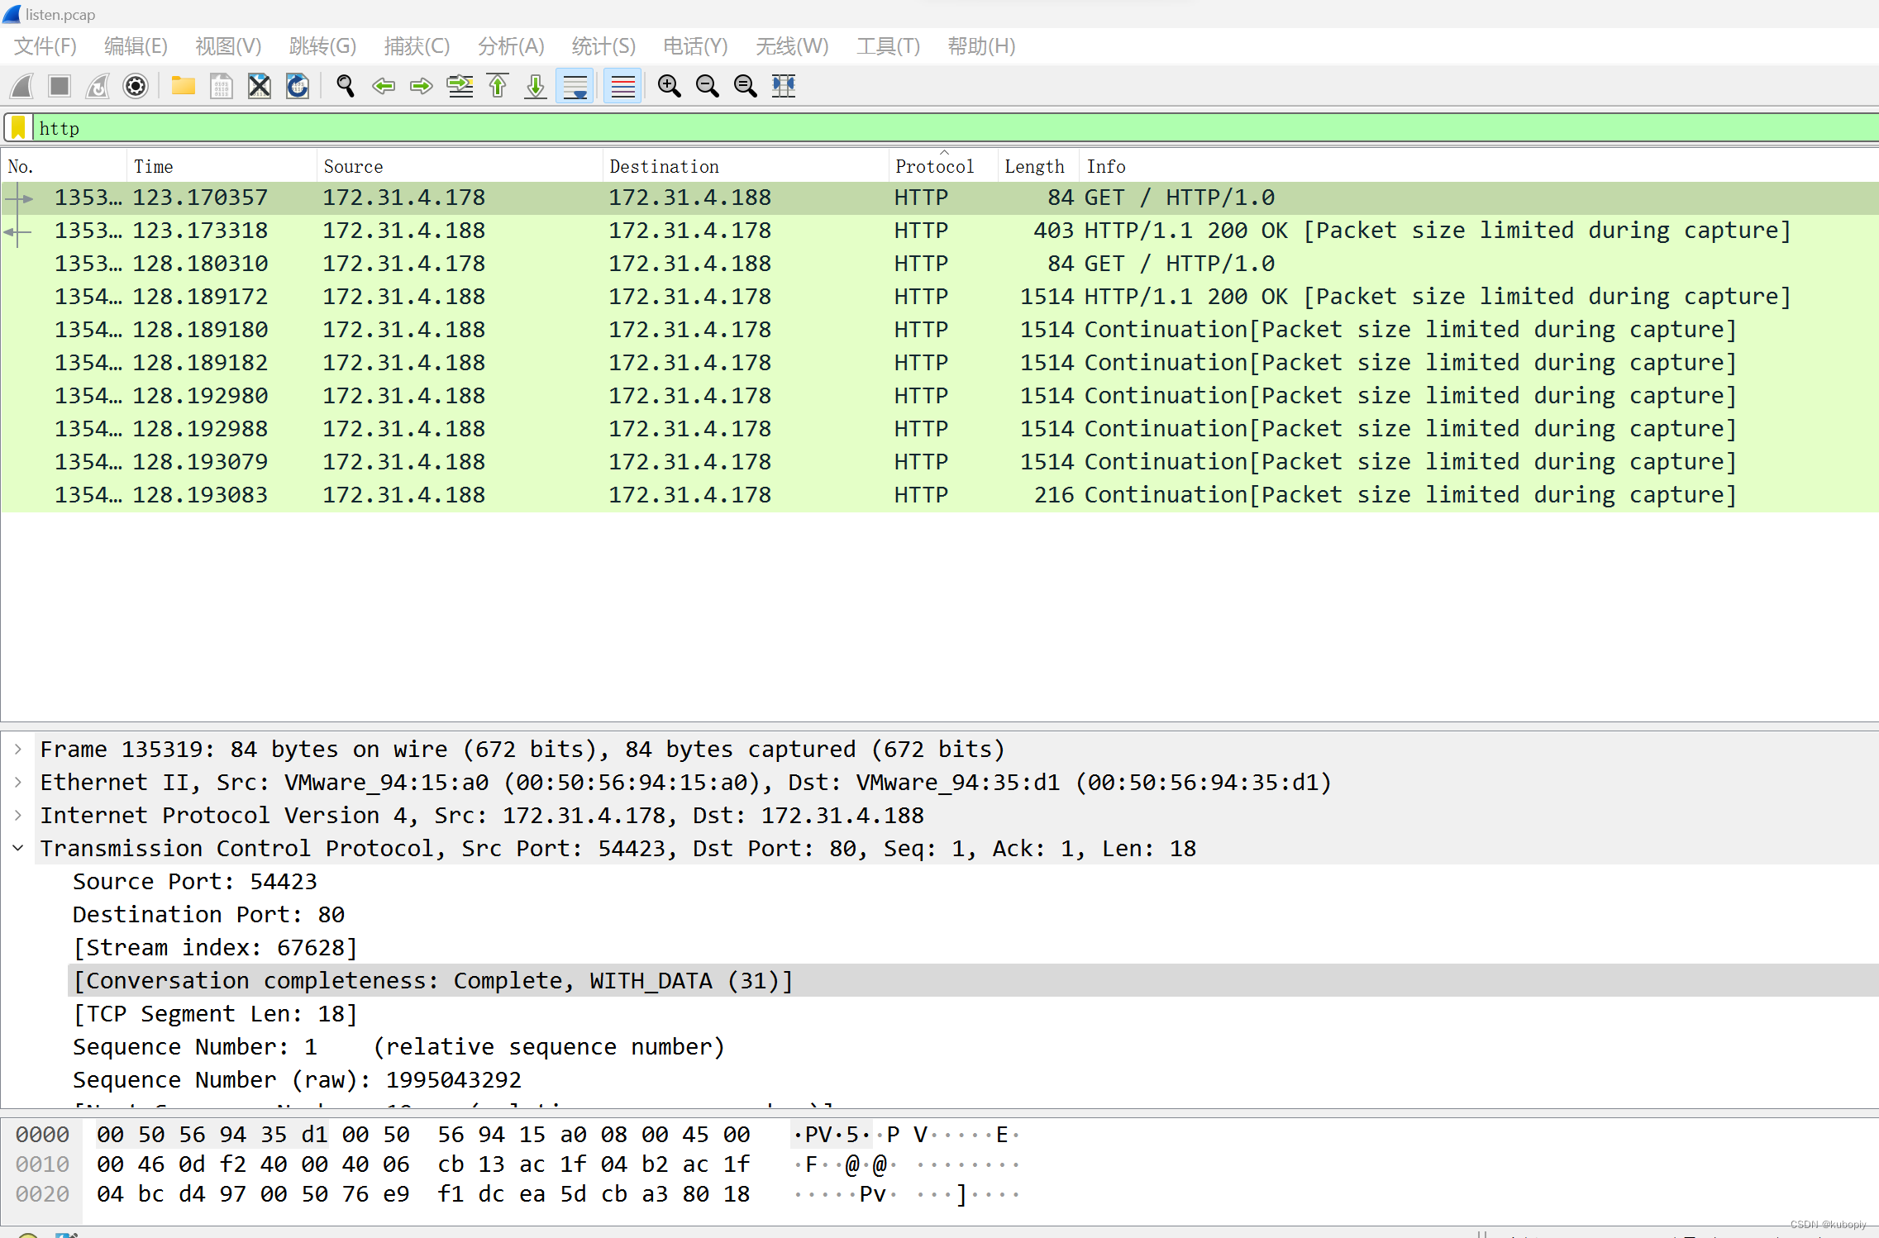The image size is (1879, 1238).
Task: Reload the capture file
Action: (298, 86)
